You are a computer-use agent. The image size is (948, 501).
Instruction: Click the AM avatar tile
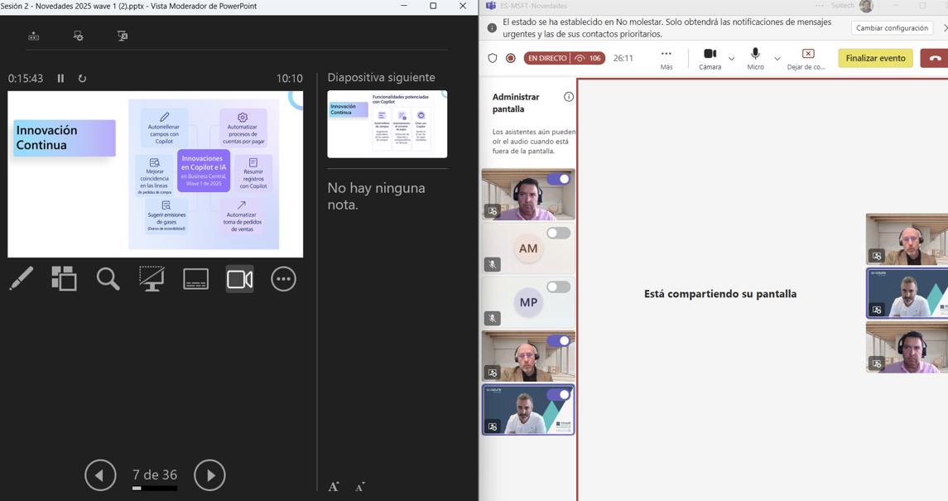pos(528,248)
